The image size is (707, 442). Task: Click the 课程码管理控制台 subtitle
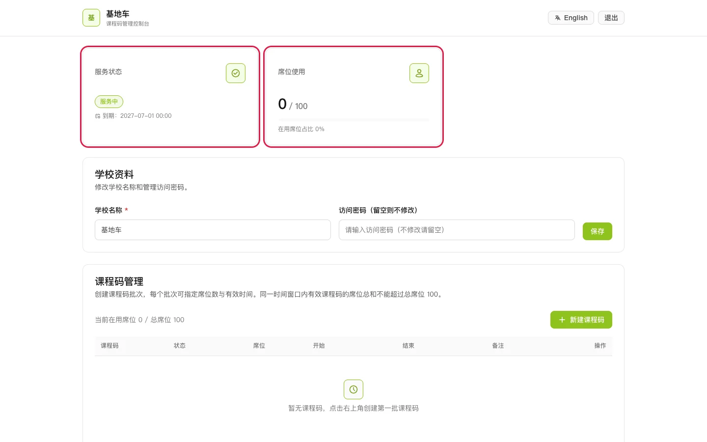tap(128, 24)
